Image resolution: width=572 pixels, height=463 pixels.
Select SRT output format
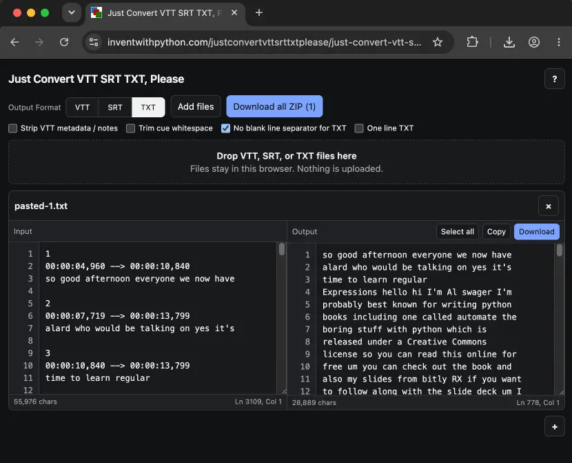pyautogui.click(x=115, y=108)
